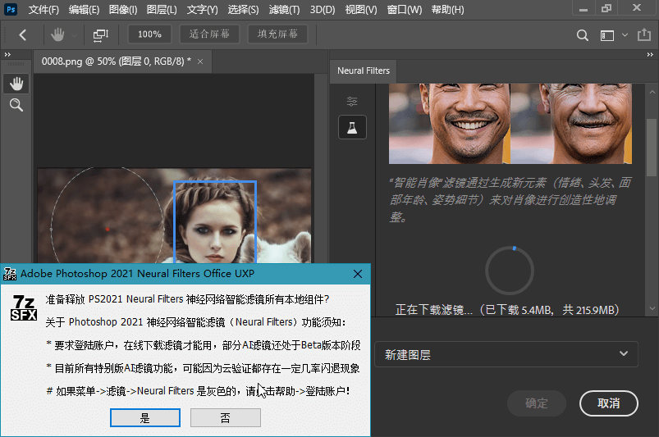Open 文件(F) menu
The width and height of the screenshot is (659, 437).
coord(43,10)
